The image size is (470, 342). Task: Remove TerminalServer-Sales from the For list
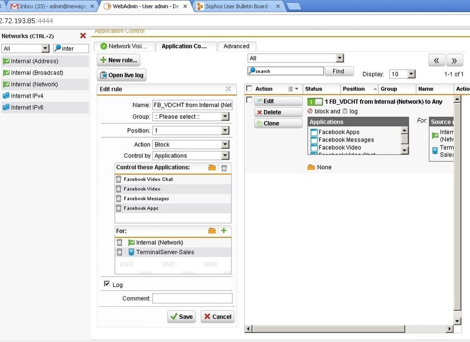120,252
